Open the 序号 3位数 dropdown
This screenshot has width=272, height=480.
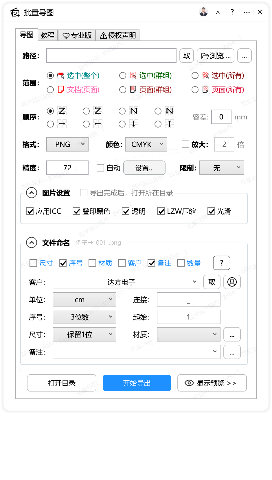pyautogui.click(x=84, y=317)
